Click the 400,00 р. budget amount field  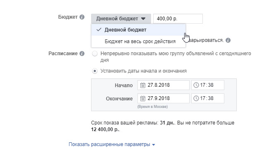[178, 19]
